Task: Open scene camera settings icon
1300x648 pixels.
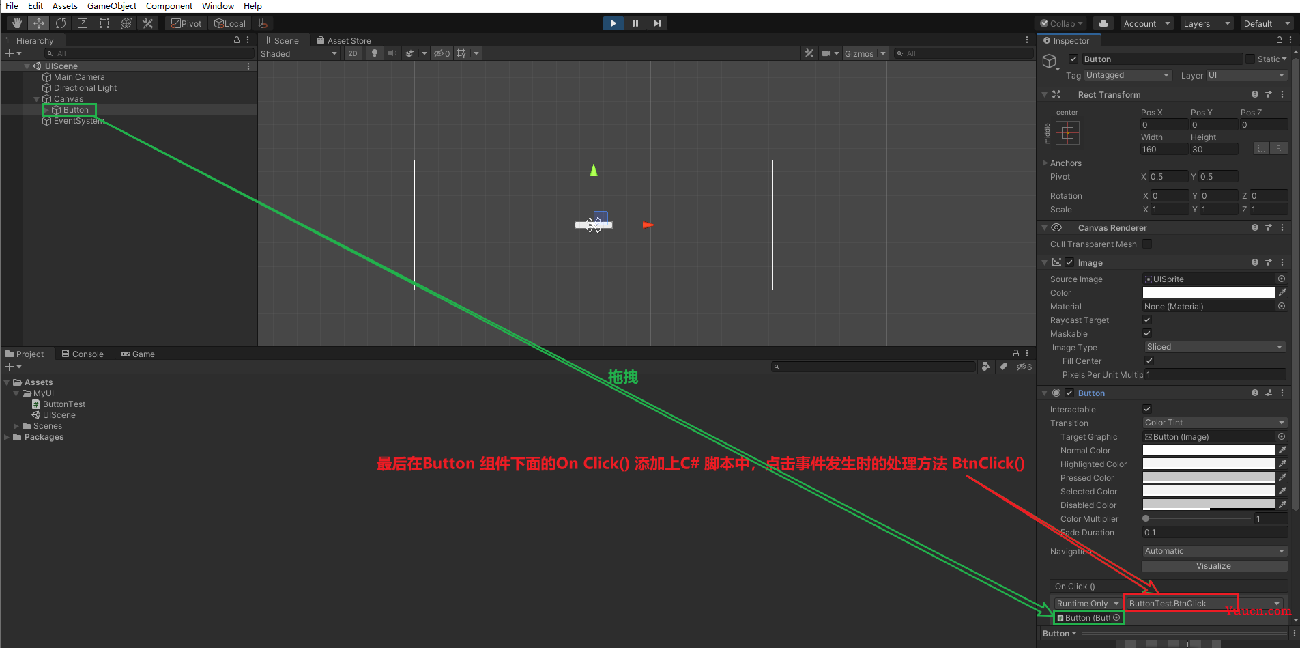Action: coord(826,53)
